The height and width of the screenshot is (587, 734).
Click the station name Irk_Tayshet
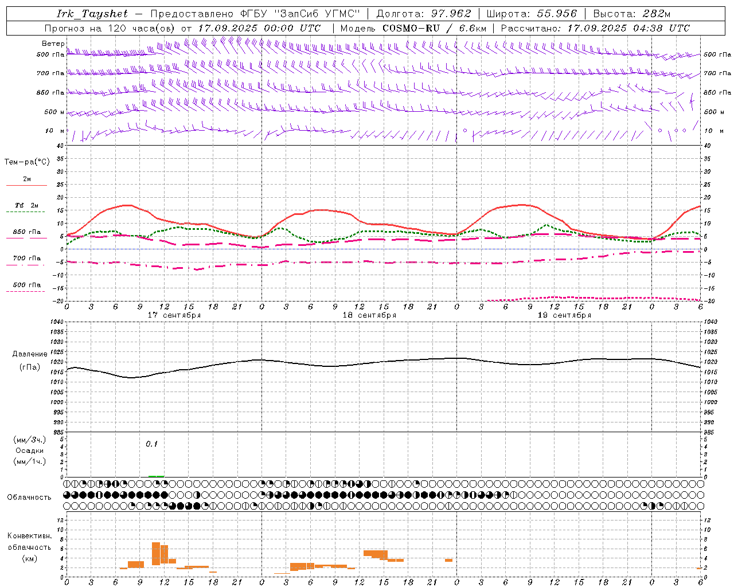(92, 14)
